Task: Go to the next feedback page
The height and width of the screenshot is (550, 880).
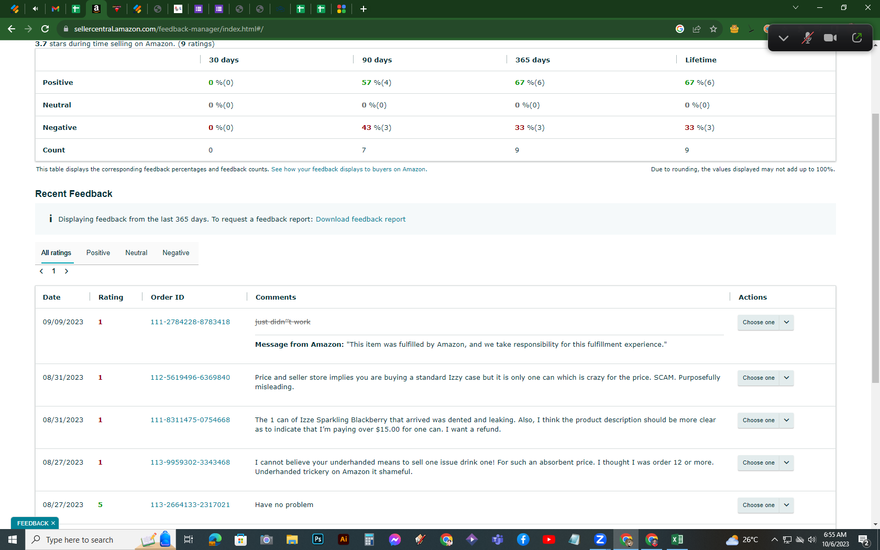Action: pos(67,271)
